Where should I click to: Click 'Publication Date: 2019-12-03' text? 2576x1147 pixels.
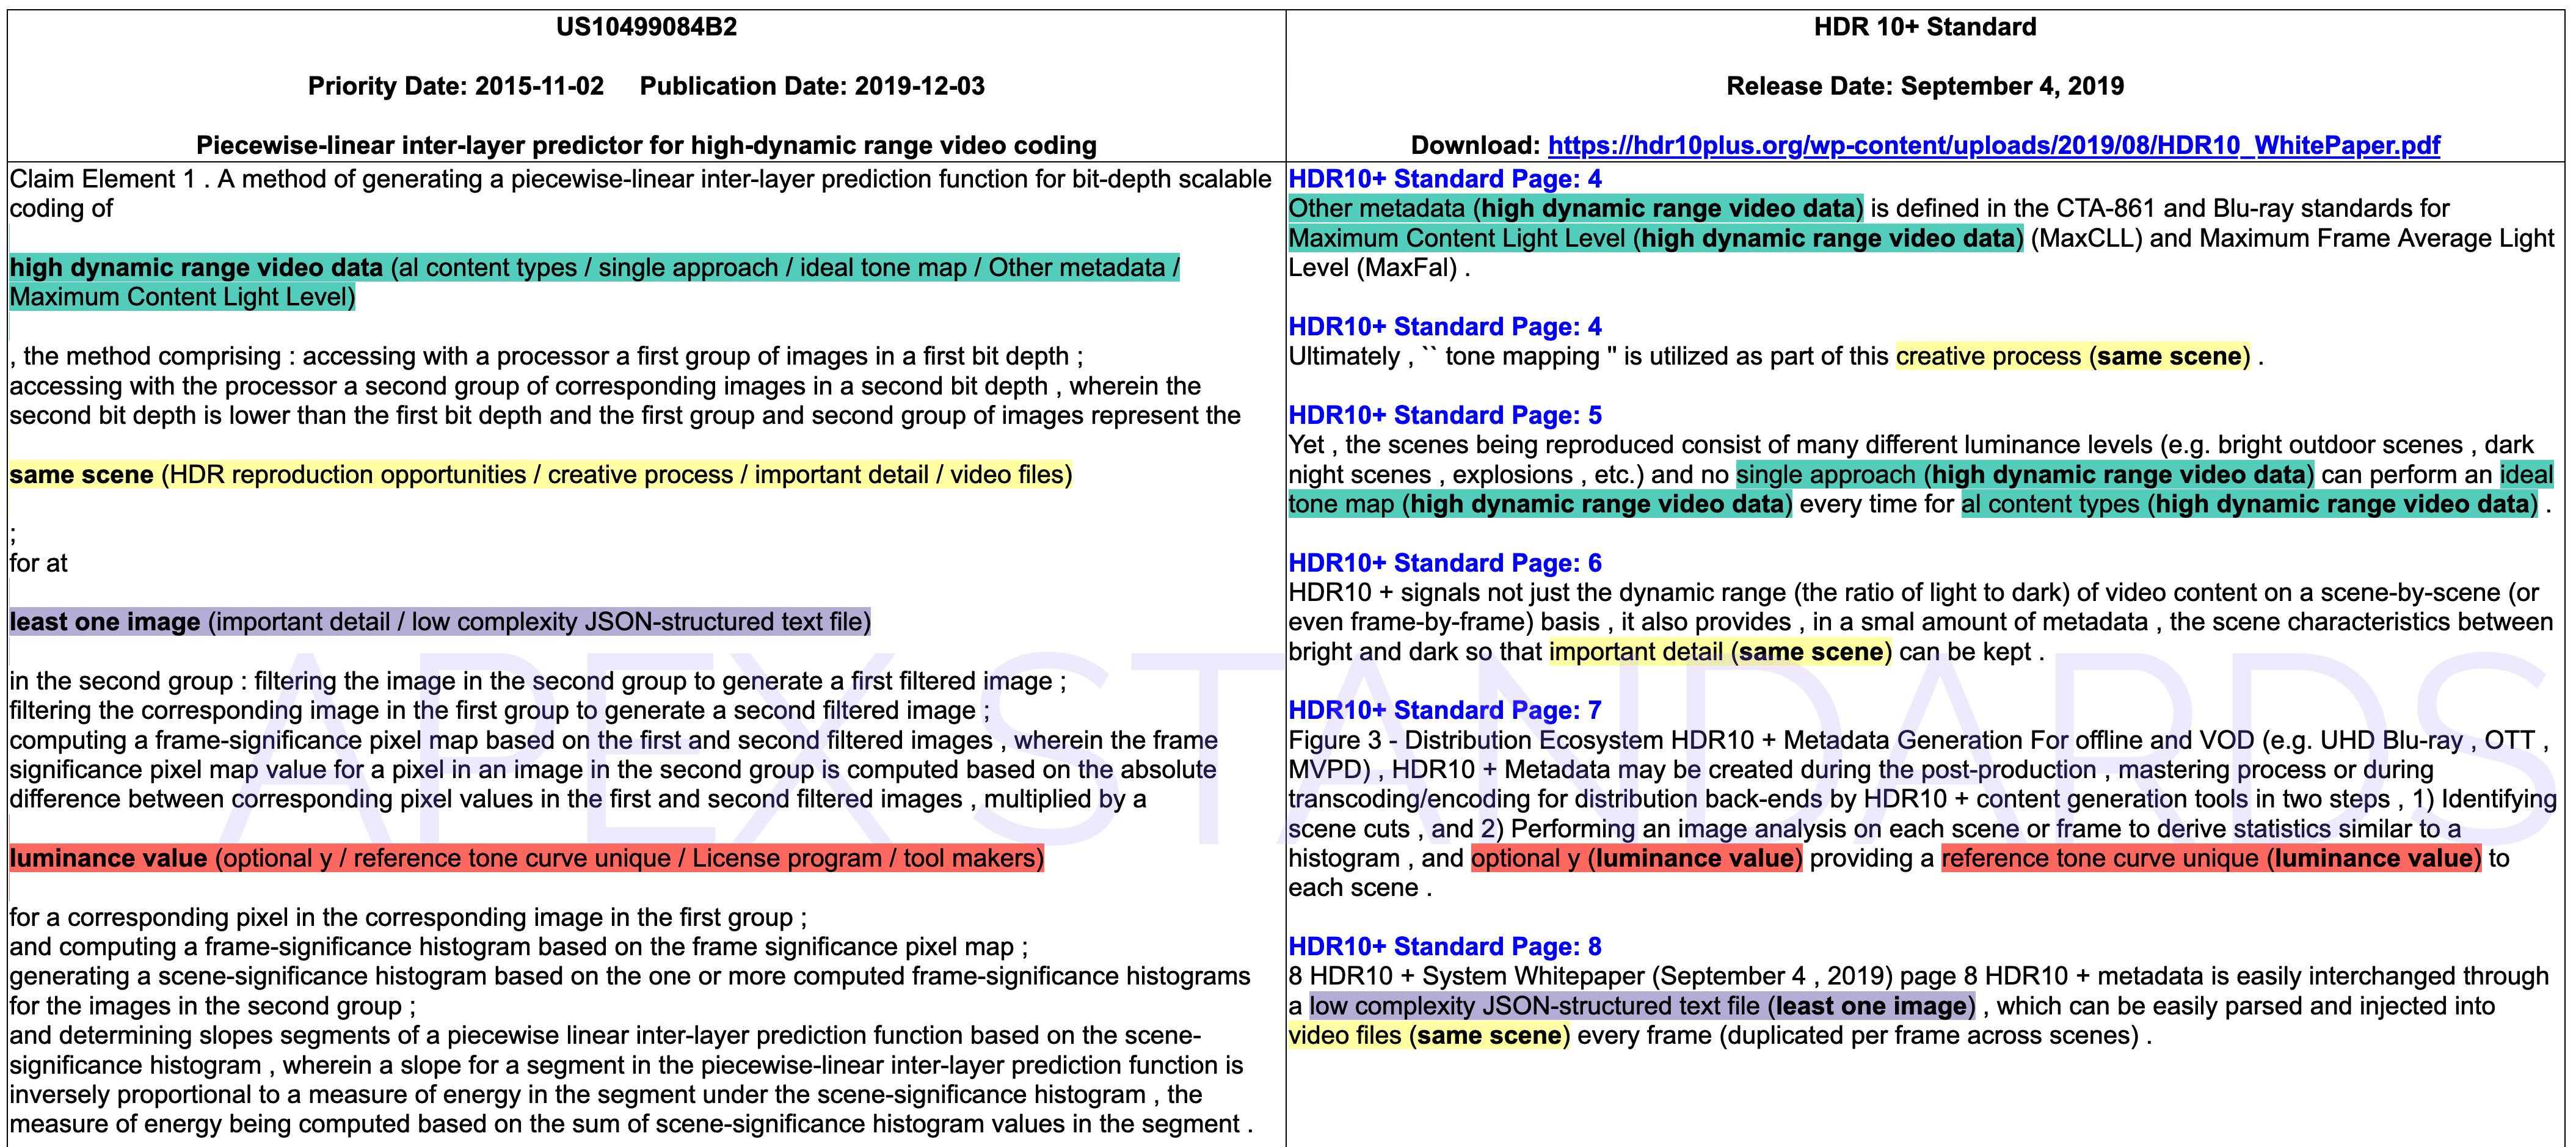click(x=812, y=86)
